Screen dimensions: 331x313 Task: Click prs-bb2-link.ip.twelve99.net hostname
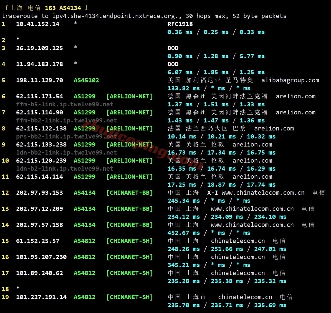coord(67,136)
